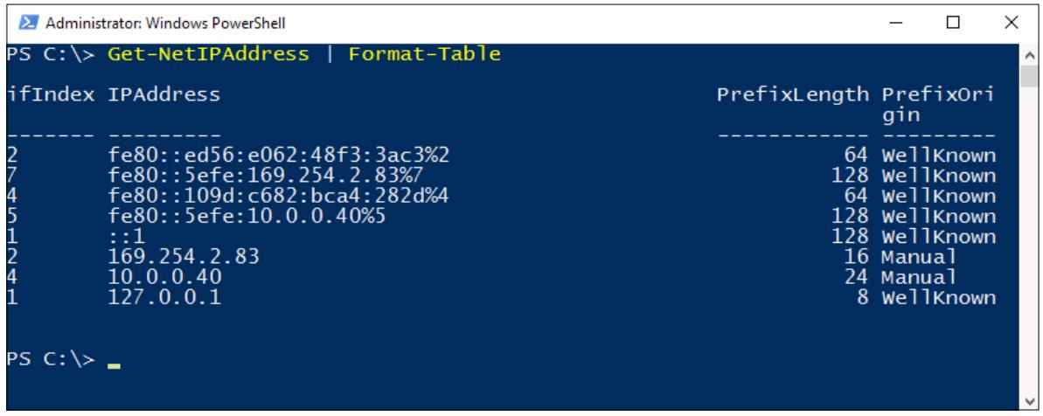Viewport: 1043px width, 416px height.
Task: Click the 169.254.2.83 IP address entry
Action: [x=183, y=257]
